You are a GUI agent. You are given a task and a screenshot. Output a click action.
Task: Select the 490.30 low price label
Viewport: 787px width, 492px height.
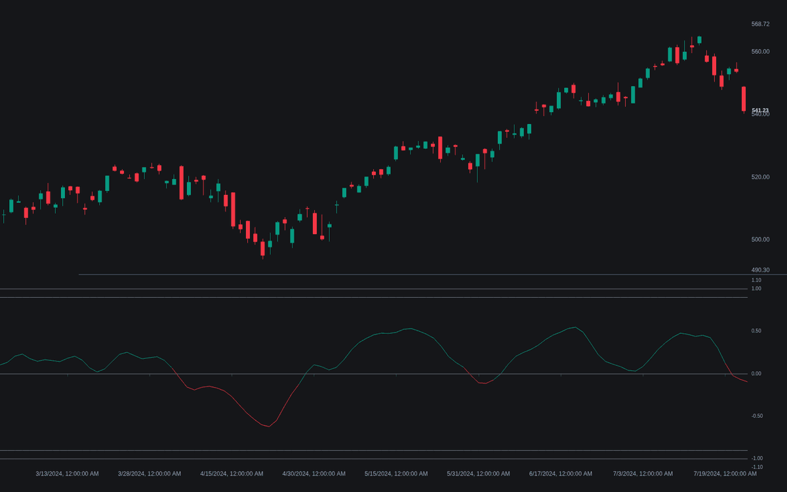(760, 270)
